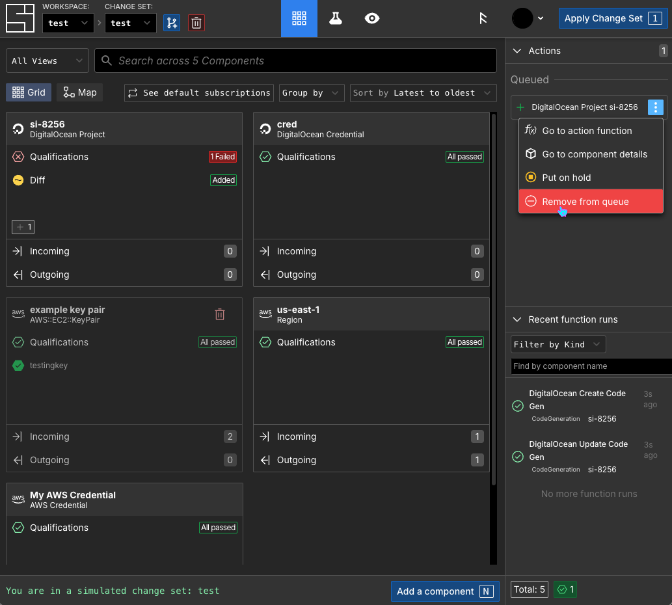
Task: Click the eye review icon in top bar
Action: [372, 19]
